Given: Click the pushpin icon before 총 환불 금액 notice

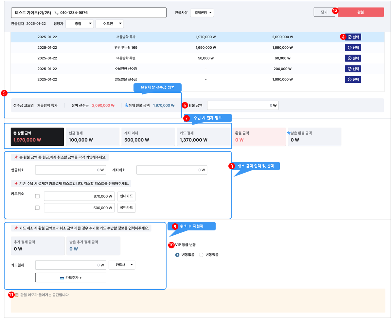Looking at the screenshot, I should pyautogui.click(x=16, y=157).
